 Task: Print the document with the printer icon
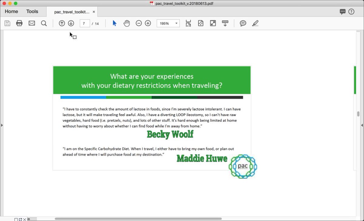tap(19, 23)
